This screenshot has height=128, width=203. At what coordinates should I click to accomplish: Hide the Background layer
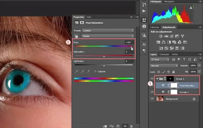[152, 99]
